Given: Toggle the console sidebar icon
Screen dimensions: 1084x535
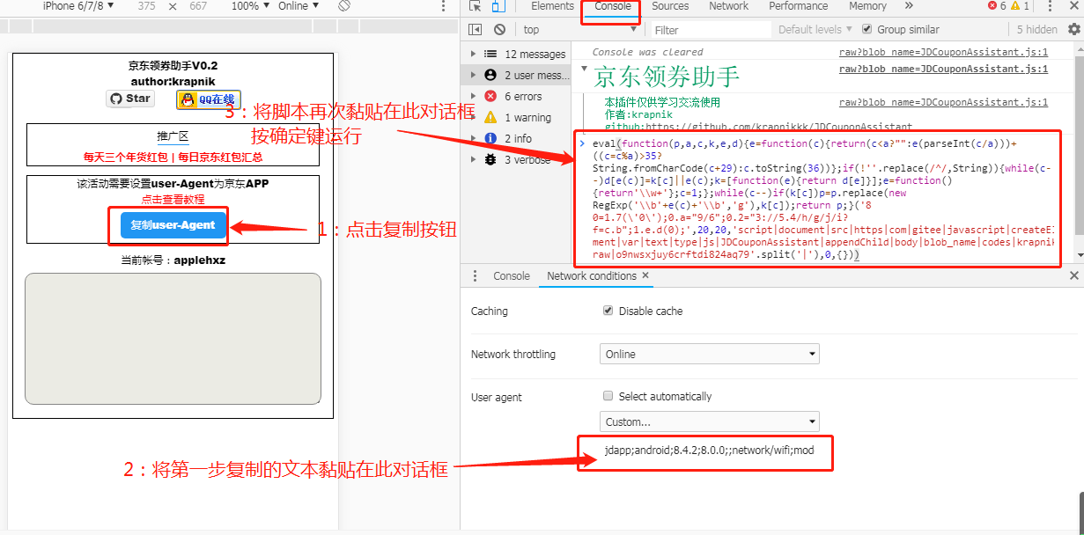Looking at the screenshot, I should pyautogui.click(x=475, y=29).
